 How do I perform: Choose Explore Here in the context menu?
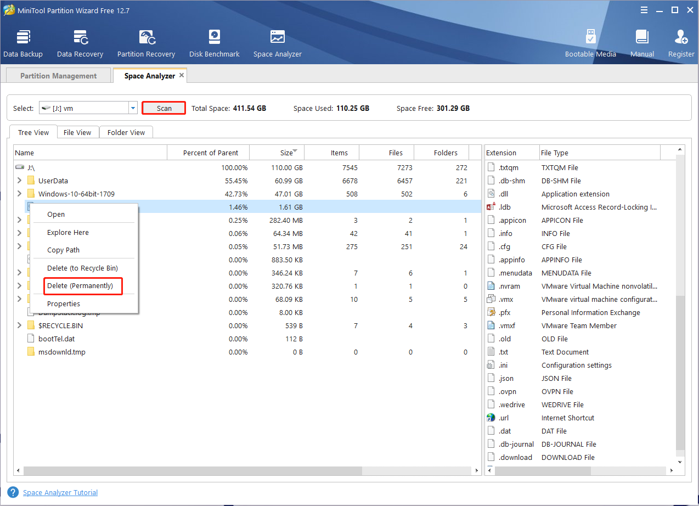pos(83,232)
